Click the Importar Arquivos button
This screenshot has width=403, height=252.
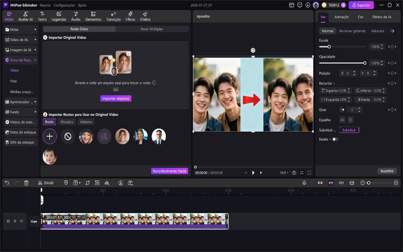click(116, 98)
